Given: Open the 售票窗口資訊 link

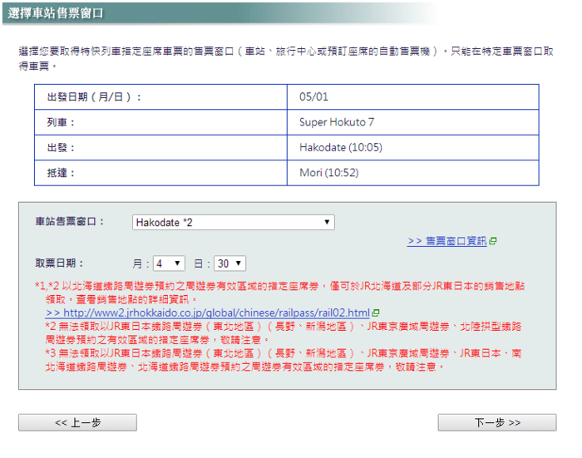Looking at the screenshot, I should [x=446, y=241].
